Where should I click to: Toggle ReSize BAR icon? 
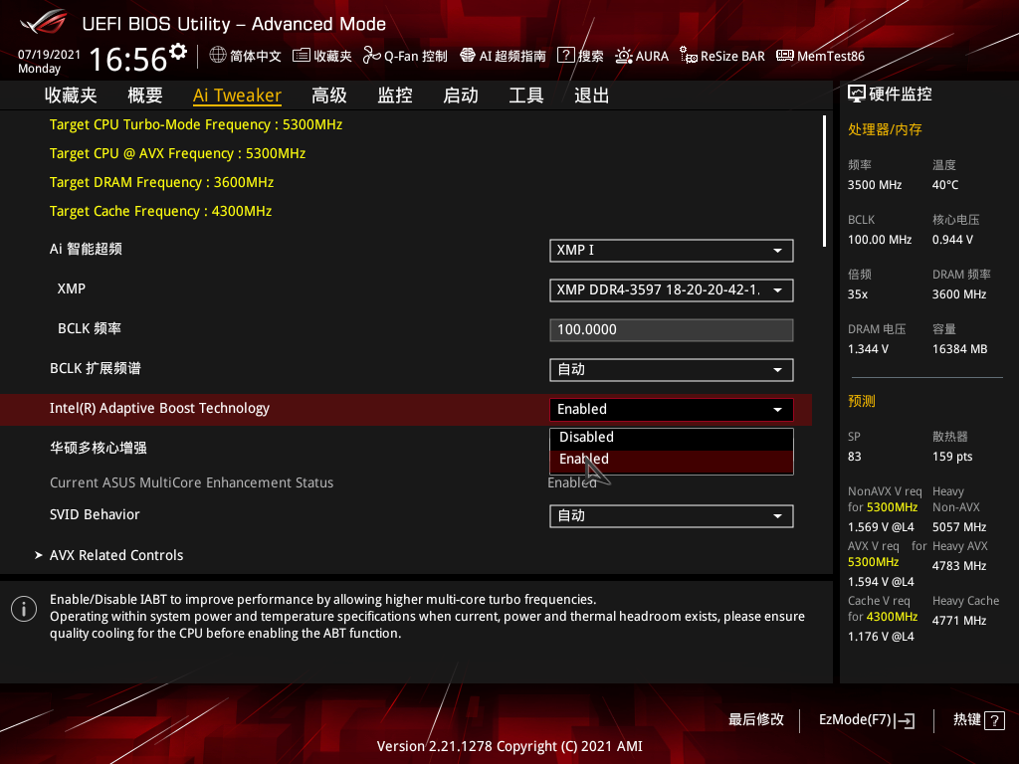tap(689, 56)
